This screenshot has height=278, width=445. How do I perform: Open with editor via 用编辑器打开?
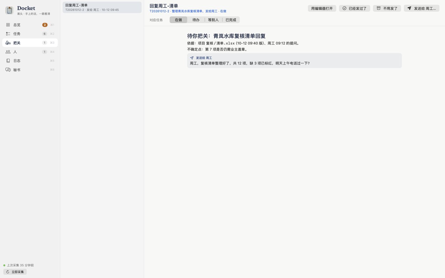(322, 8)
